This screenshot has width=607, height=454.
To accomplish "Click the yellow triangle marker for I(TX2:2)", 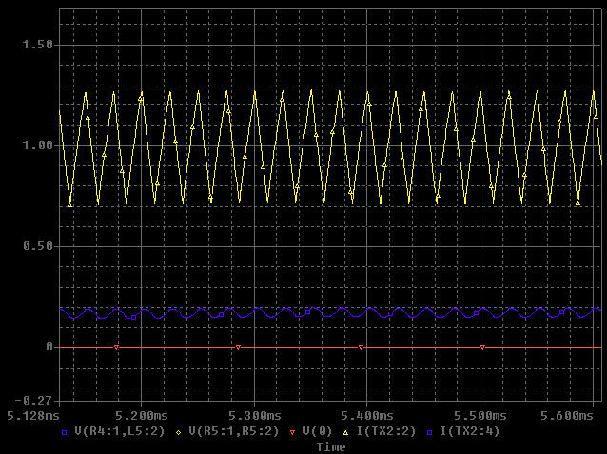I will point(345,433).
